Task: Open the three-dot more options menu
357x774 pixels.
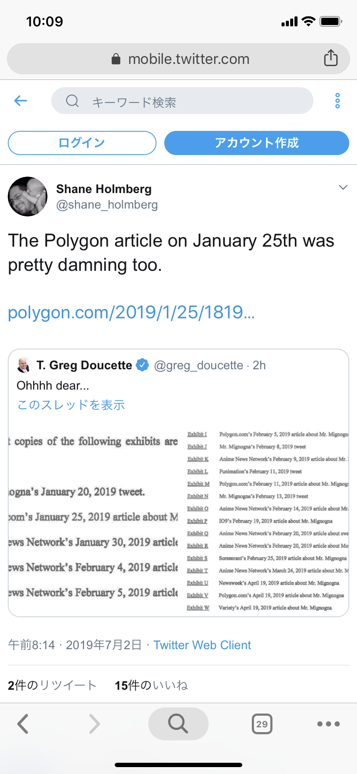Action: pyautogui.click(x=338, y=101)
